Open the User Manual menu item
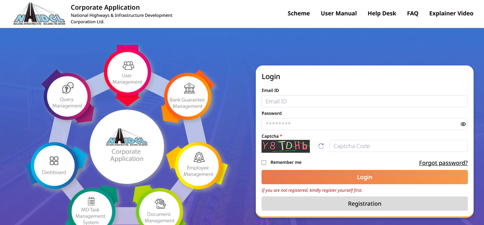The height and width of the screenshot is (225, 484). (x=339, y=14)
